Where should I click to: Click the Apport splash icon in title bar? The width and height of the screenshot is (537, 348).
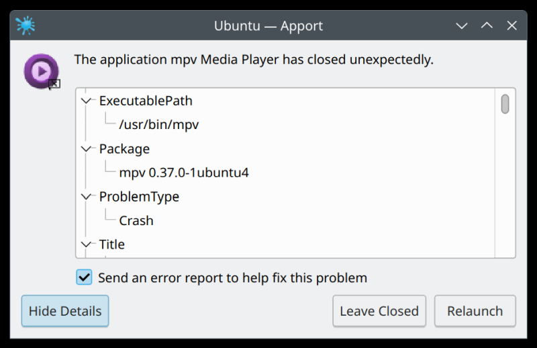(x=26, y=26)
